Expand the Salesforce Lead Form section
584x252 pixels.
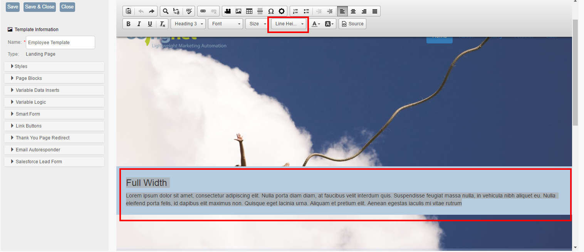click(x=54, y=162)
